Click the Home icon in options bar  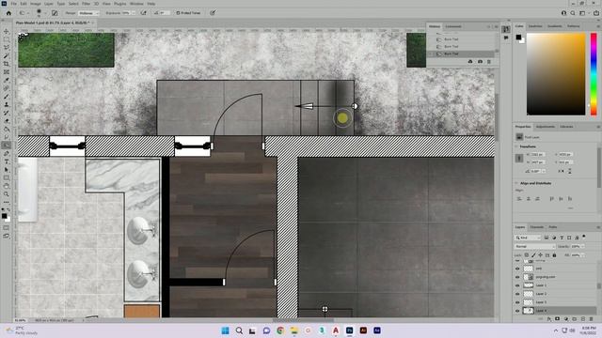pos(8,13)
